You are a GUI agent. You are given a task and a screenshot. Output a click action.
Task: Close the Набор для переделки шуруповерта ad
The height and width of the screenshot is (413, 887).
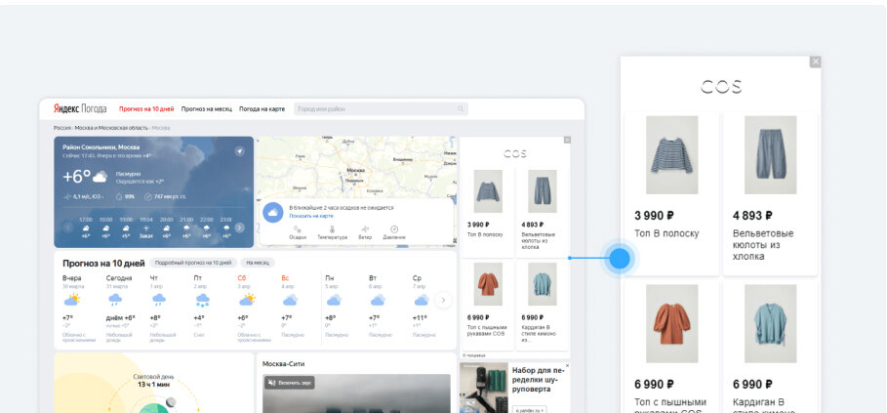567,366
